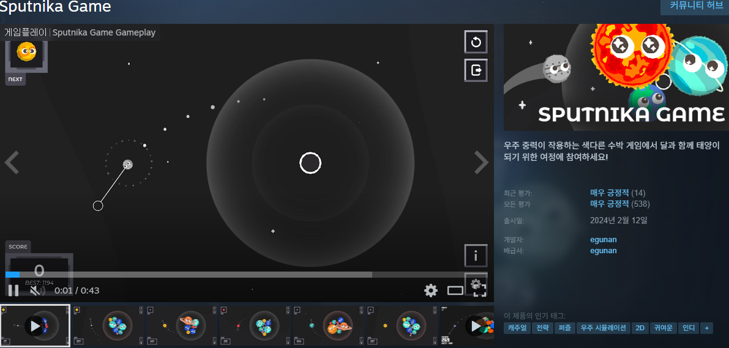729x348 pixels.
Task: Go to previous media with left arrow
Action: [12, 163]
